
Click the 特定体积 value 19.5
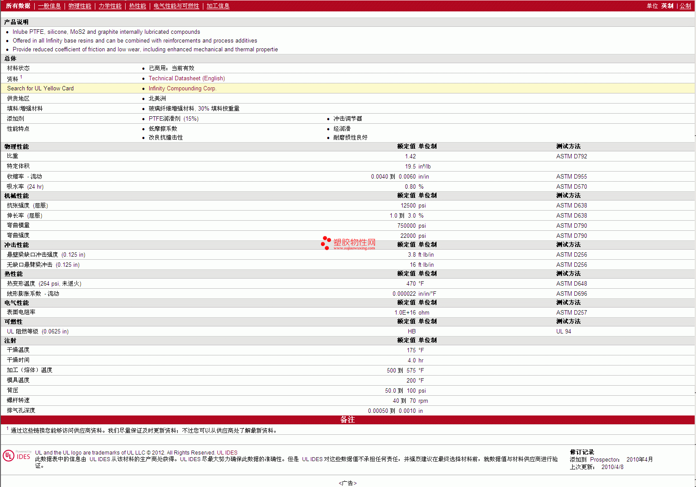(410, 167)
